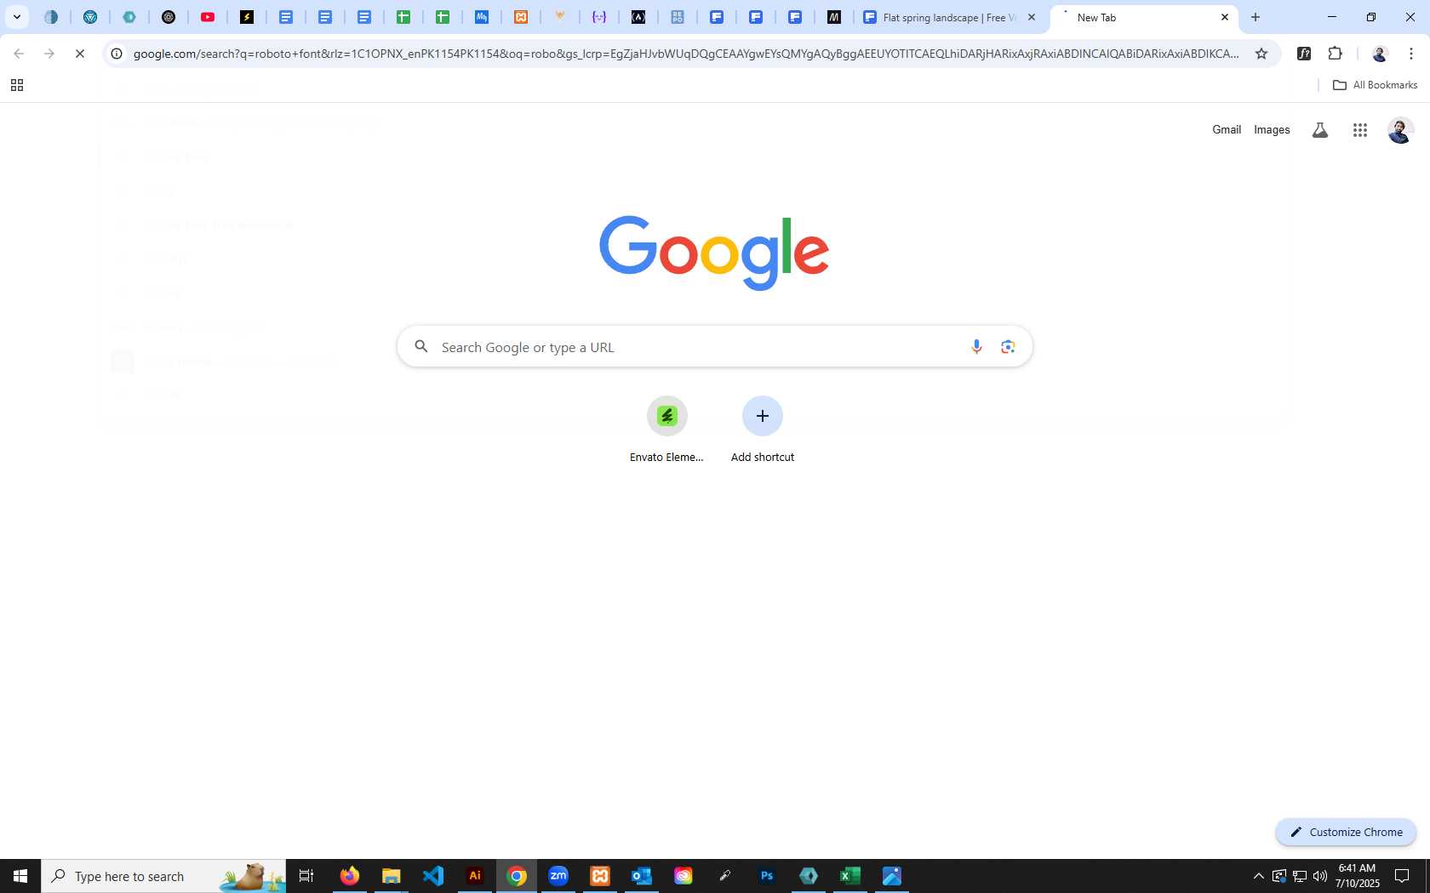Open the apps grid in bookmarks bar
The height and width of the screenshot is (893, 1430).
click(16, 85)
